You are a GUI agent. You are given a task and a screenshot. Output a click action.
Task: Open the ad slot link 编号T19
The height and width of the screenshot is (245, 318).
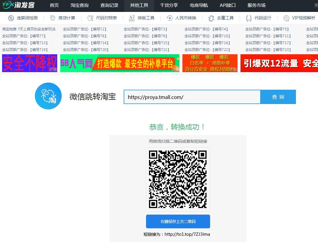25,50
